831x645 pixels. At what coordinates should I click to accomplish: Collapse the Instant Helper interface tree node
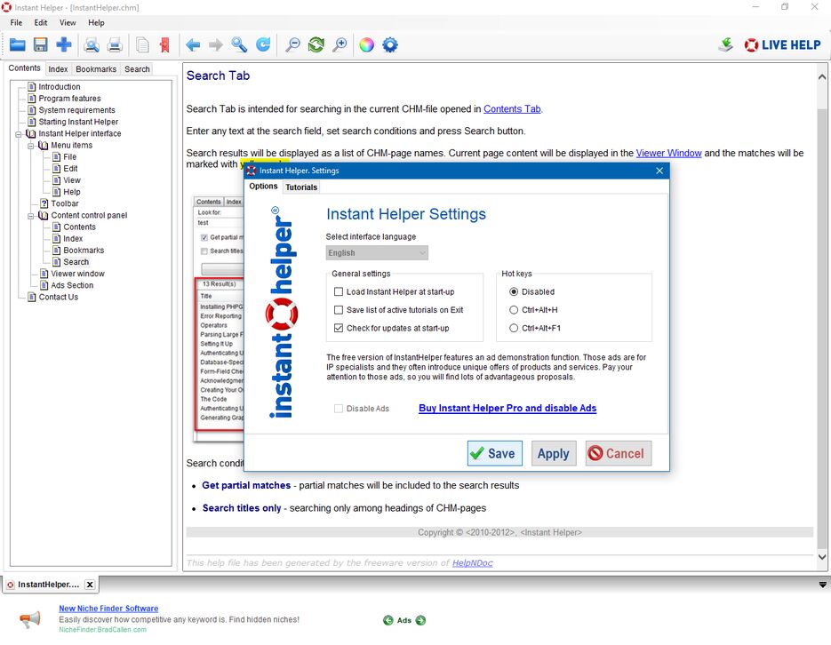[19, 134]
